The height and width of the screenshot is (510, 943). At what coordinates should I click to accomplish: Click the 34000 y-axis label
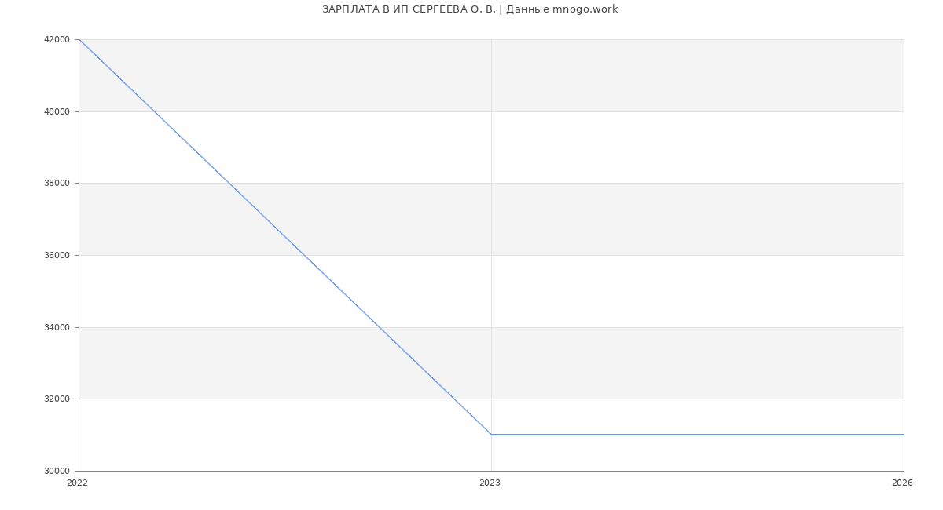[57, 327]
